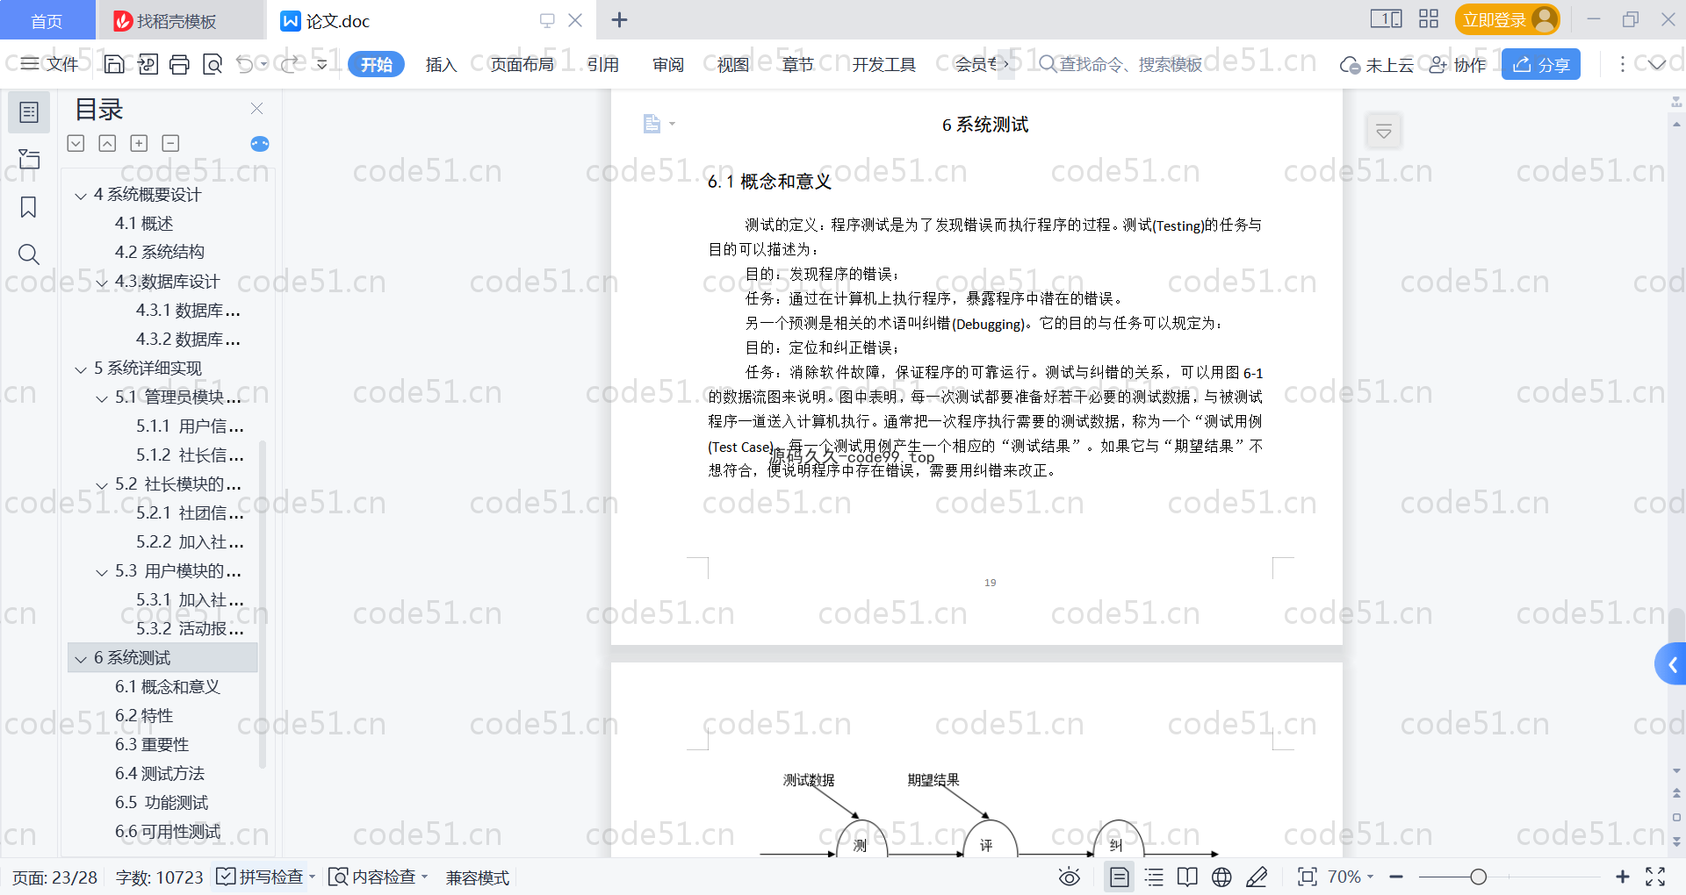
Task: Switch to the 审阅 ribbon tab
Action: (x=668, y=65)
